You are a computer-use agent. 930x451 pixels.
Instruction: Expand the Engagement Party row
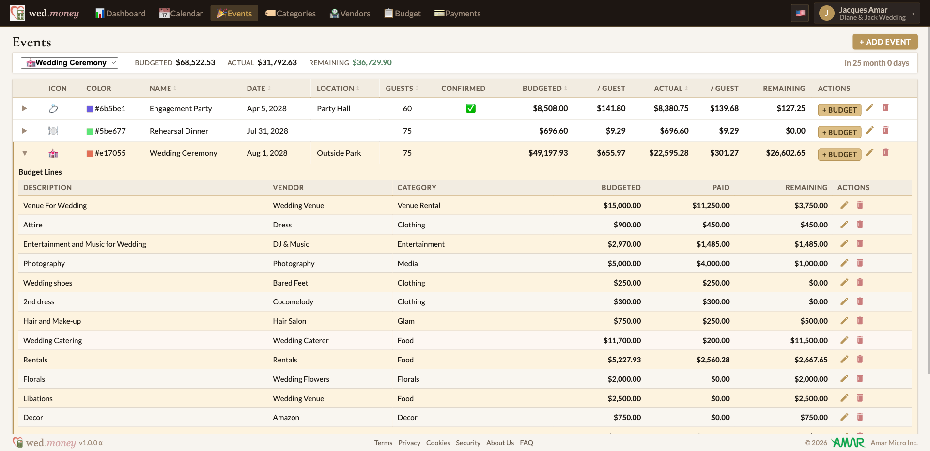24,108
